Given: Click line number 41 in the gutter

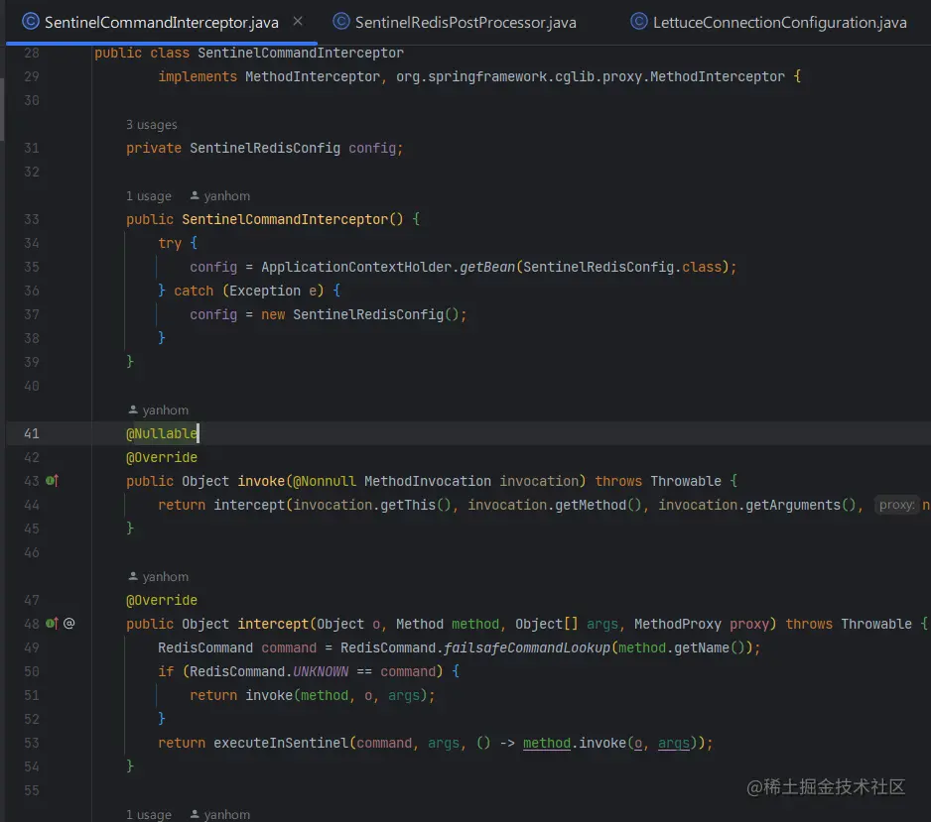Looking at the screenshot, I should [x=32, y=433].
